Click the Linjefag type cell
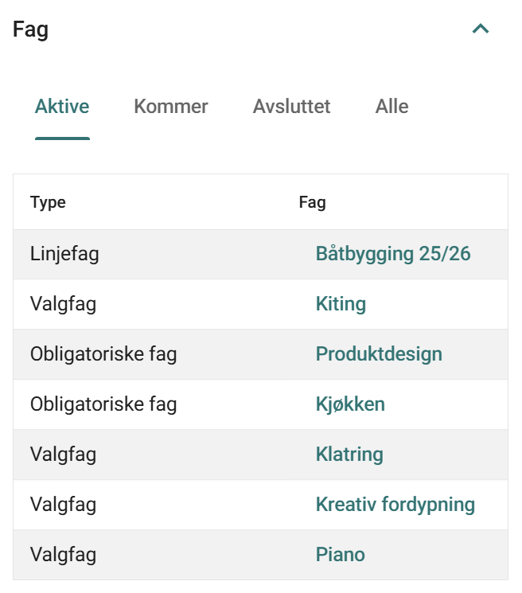522x593 pixels. [64, 254]
